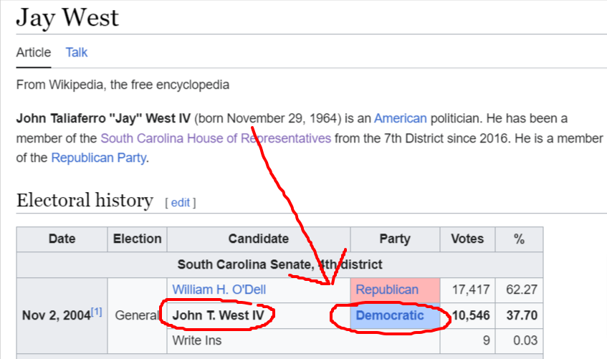
Task: Click the percent column header
Action: click(x=519, y=239)
